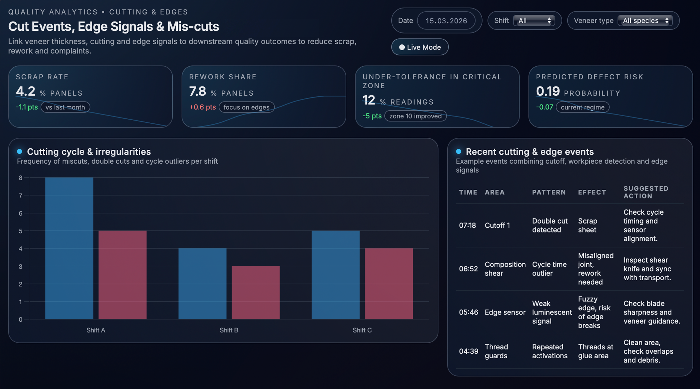Click the Pattern column header

coord(549,192)
